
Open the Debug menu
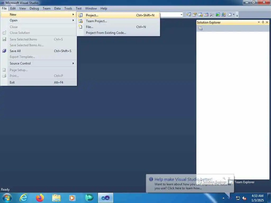pos(34,8)
